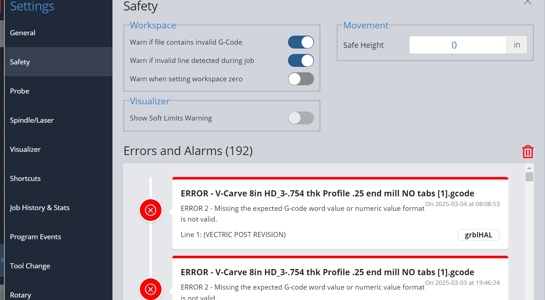Click the grblHAL tag on first error
The height and width of the screenshot is (300, 545).
tap(479, 235)
